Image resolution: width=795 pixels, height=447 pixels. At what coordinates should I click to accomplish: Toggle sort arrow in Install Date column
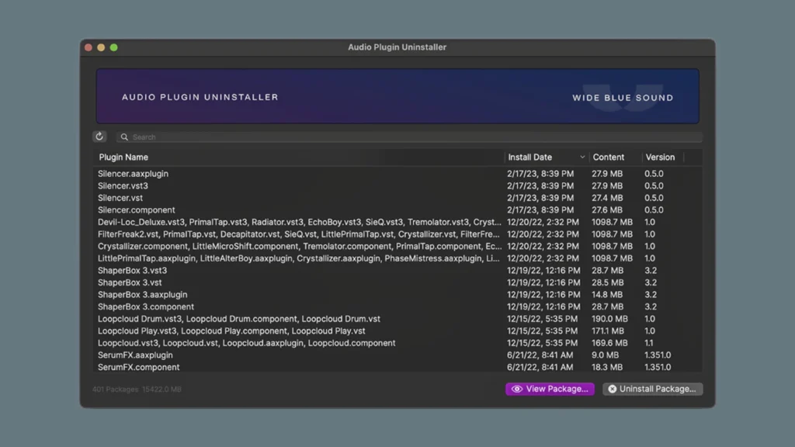[582, 158]
